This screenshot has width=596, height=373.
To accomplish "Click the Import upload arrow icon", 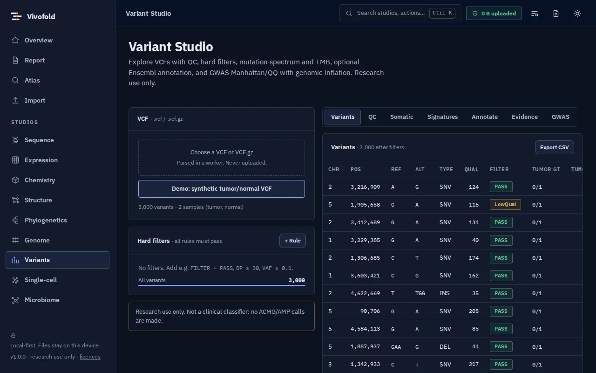I will pyautogui.click(x=15, y=100).
